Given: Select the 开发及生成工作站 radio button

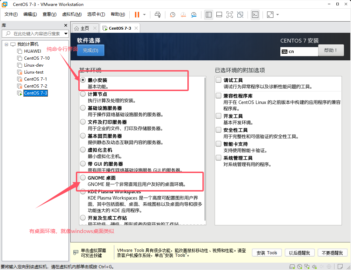Looking at the screenshot, I should [x=83, y=218].
